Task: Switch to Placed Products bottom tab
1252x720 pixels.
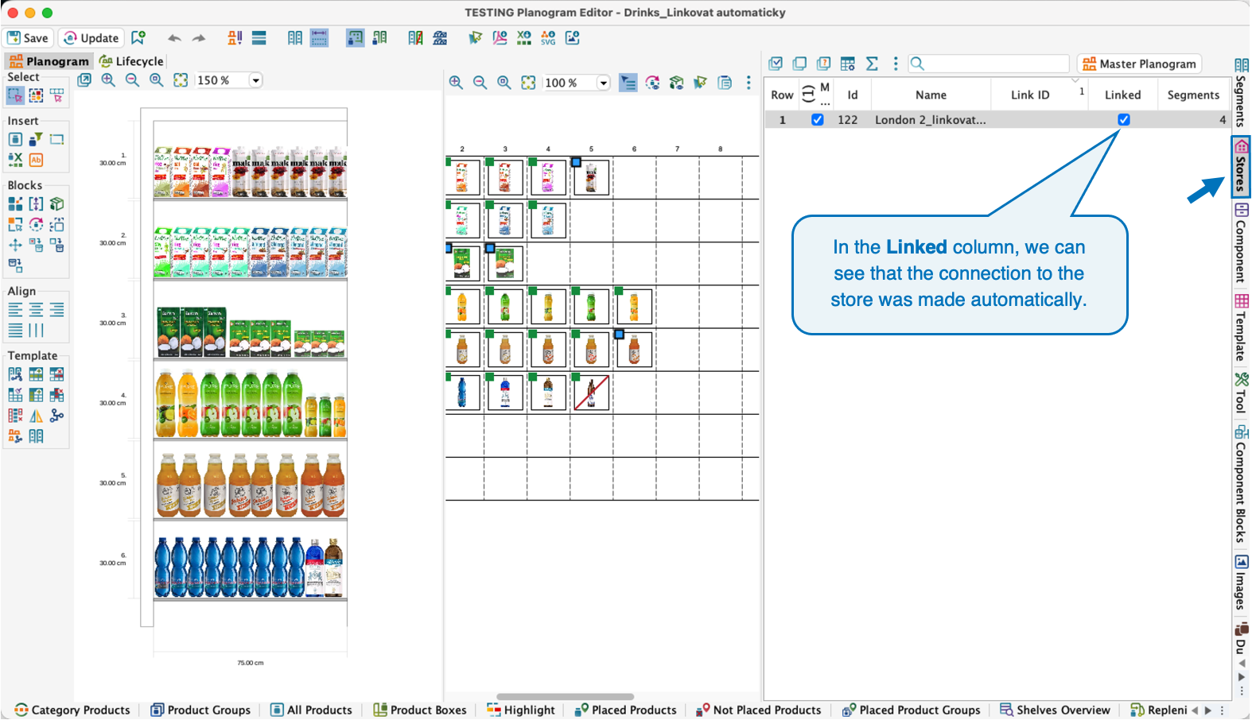Action: click(626, 710)
